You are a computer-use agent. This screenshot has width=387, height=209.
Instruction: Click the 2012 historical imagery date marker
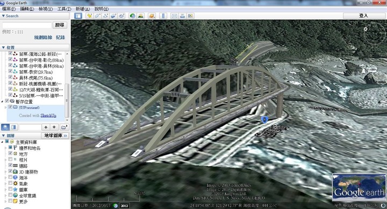pyautogui.click(x=124, y=206)
